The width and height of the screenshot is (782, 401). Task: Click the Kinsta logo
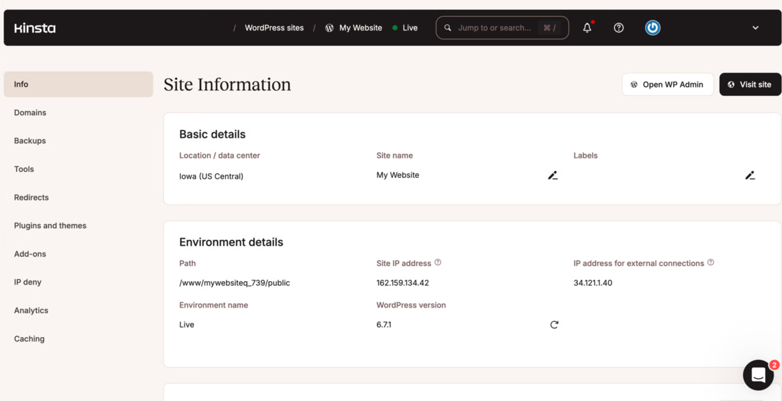[34, 27]
